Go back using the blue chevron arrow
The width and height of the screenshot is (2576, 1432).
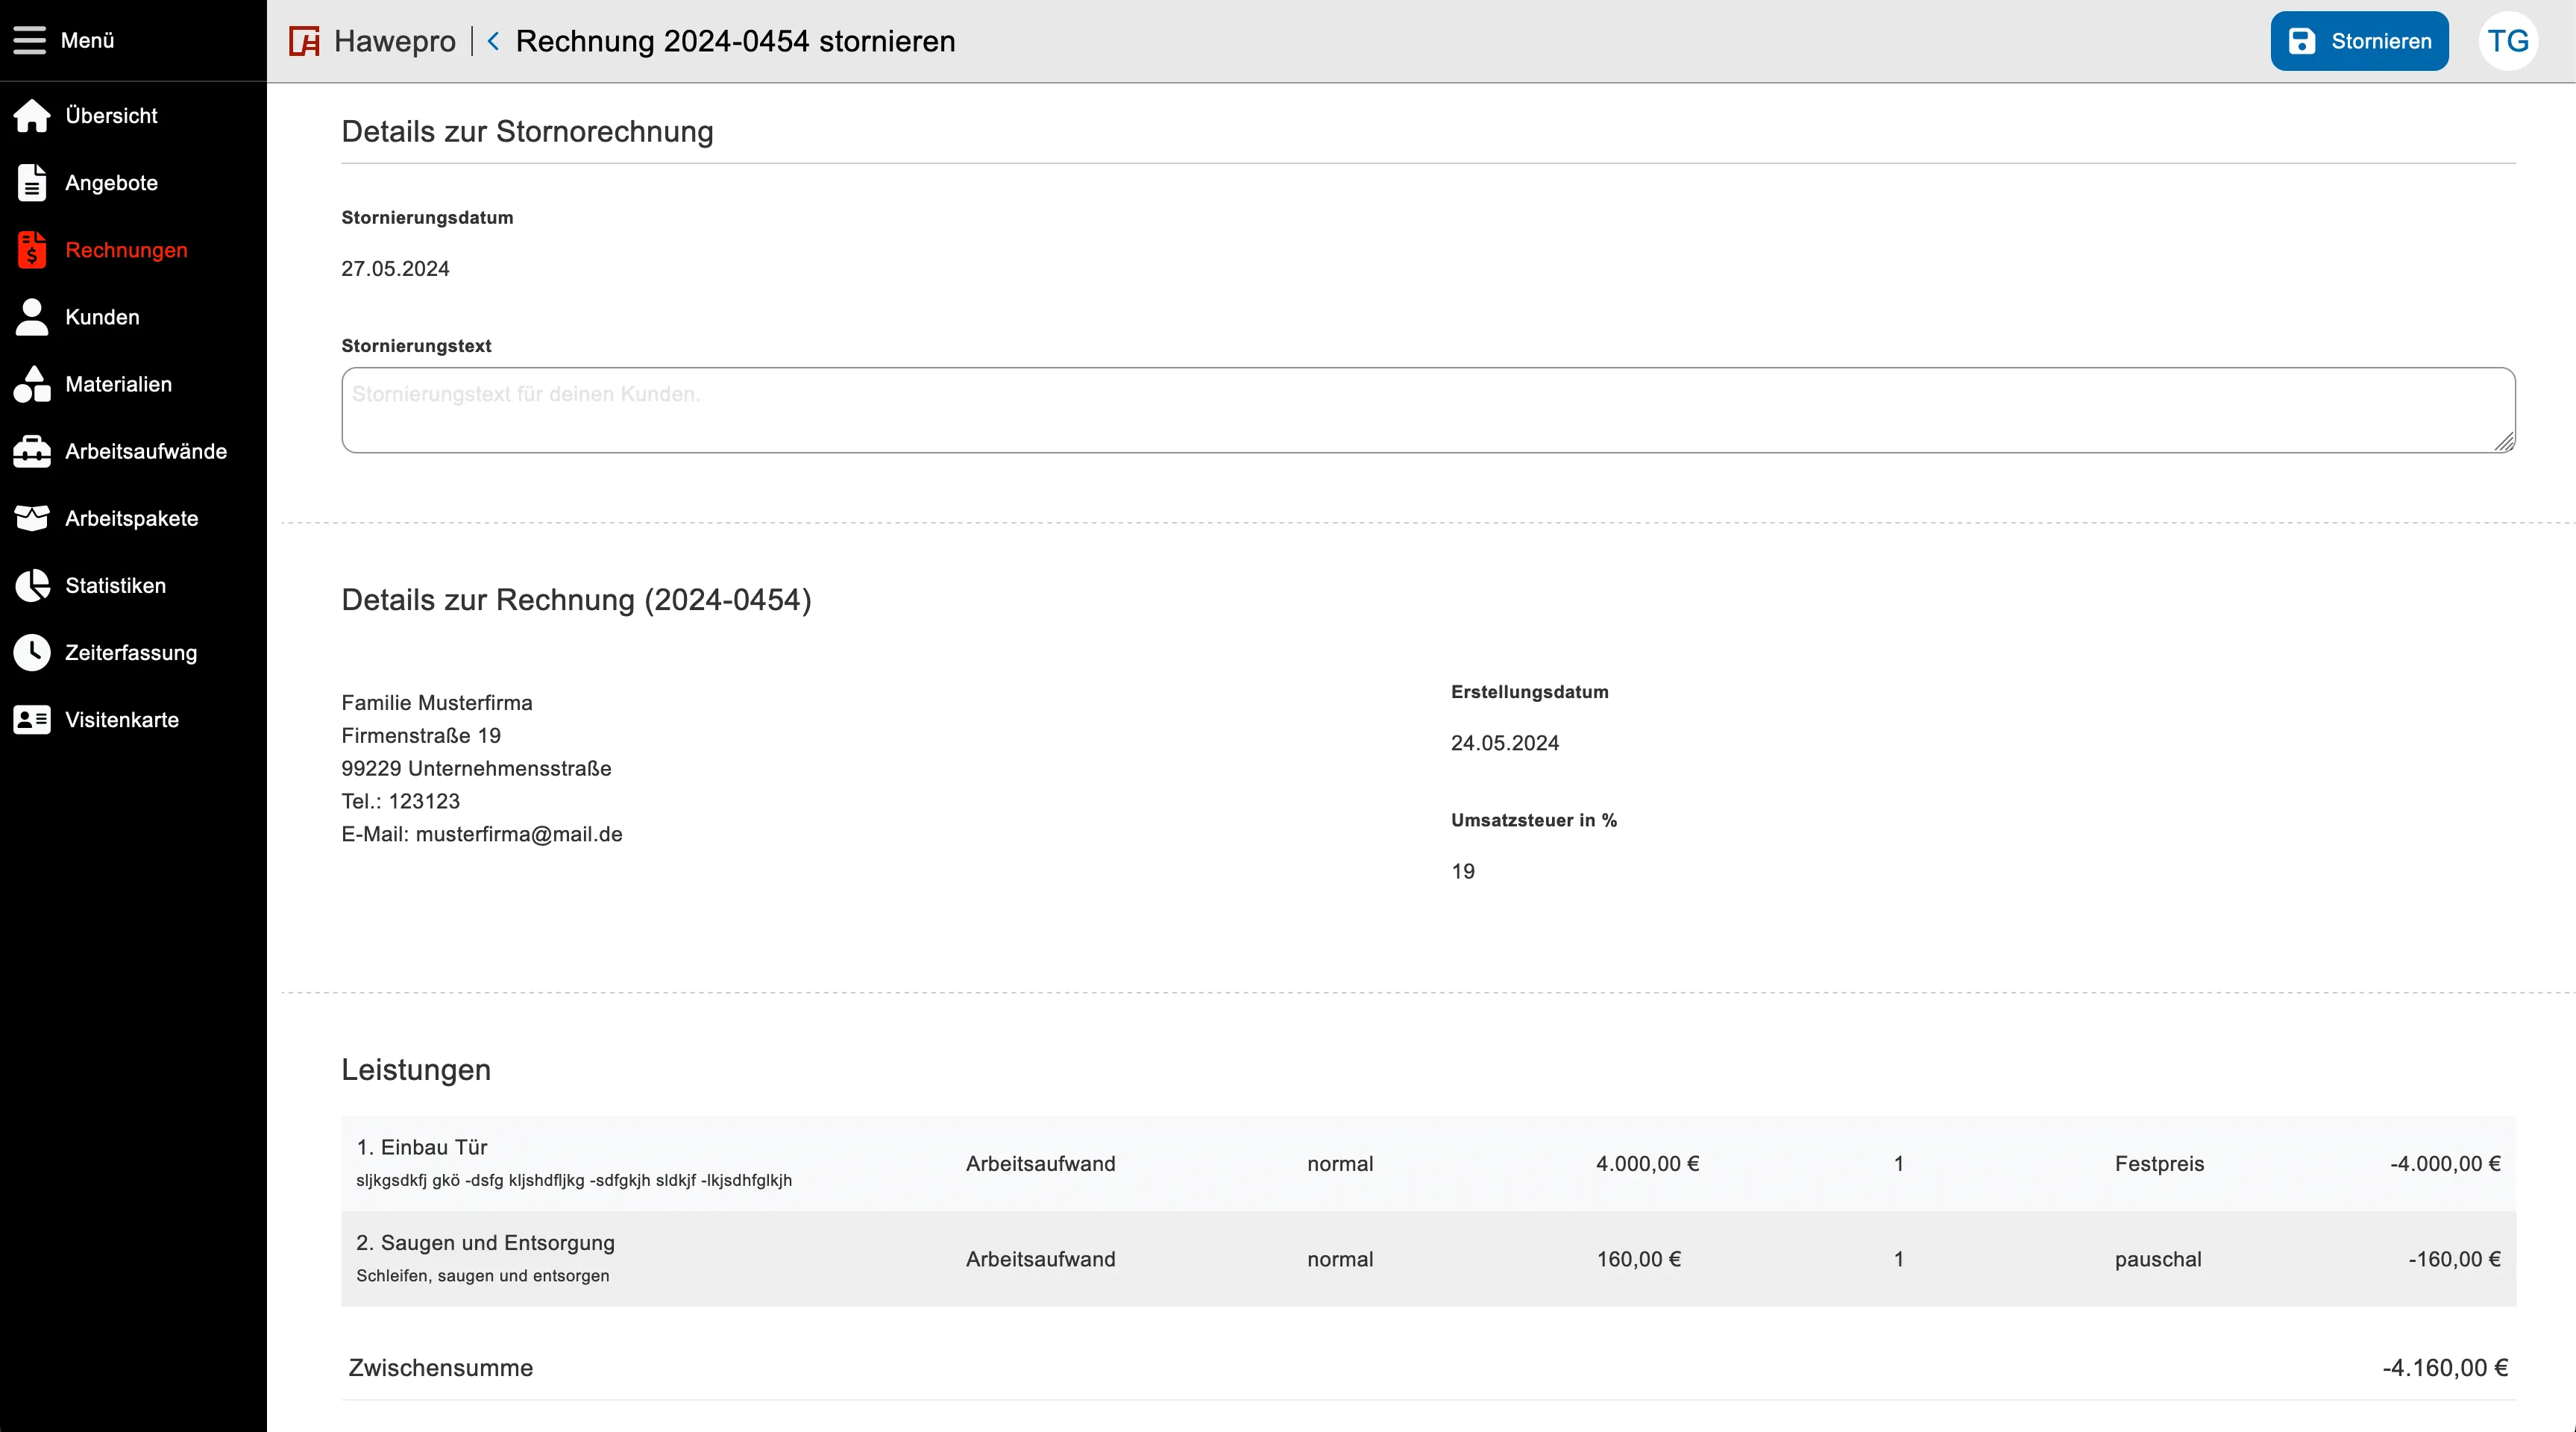tap(493, 41)
